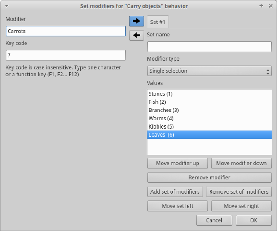Close the Set modifiers dialog
This screenshot has height=231, width=277.
pyautogui.click(x=270, y=6)
